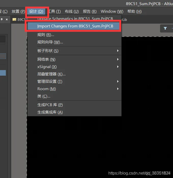Choose 生成PCB 库 (P)
173x178 pixels.
click(x=74, y=105)
